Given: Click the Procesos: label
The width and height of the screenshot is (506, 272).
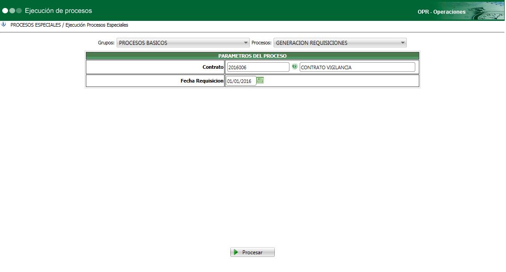Looking at the screenshot, I should (261, 43).
